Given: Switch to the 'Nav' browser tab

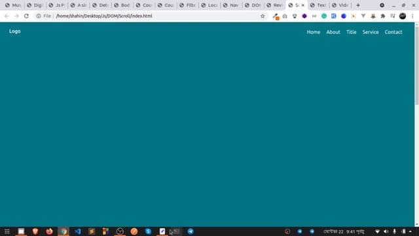Looking at the screenshot, I should 231,5.
